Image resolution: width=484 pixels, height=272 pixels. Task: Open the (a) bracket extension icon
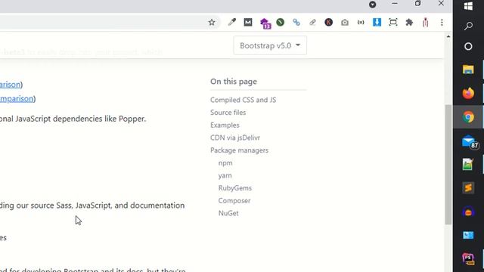[x=361, y=22]
